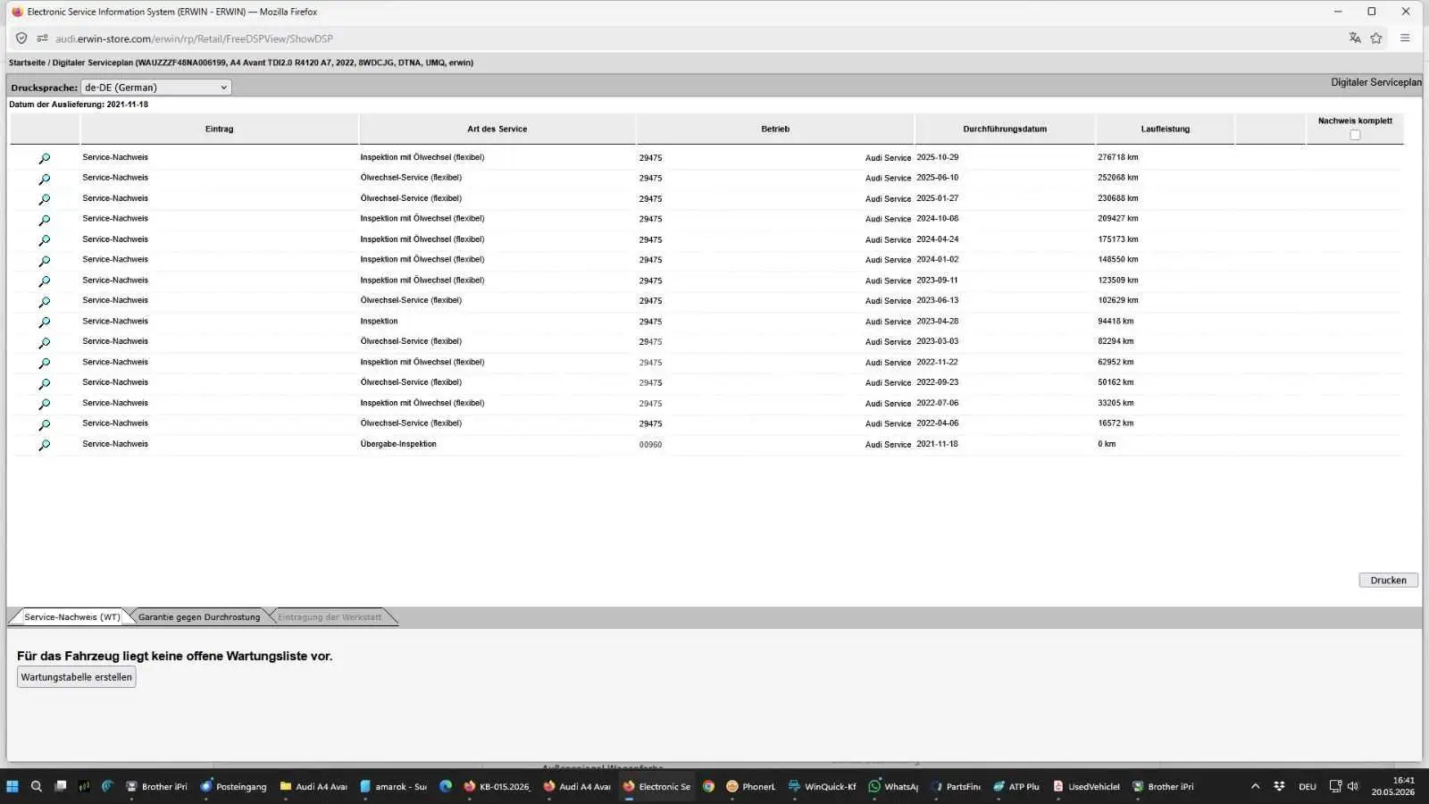Image resolution: width=1429 pixels, height=804 pixels.
Task: Click the browser address bar URL
Action: coord(194,38)
